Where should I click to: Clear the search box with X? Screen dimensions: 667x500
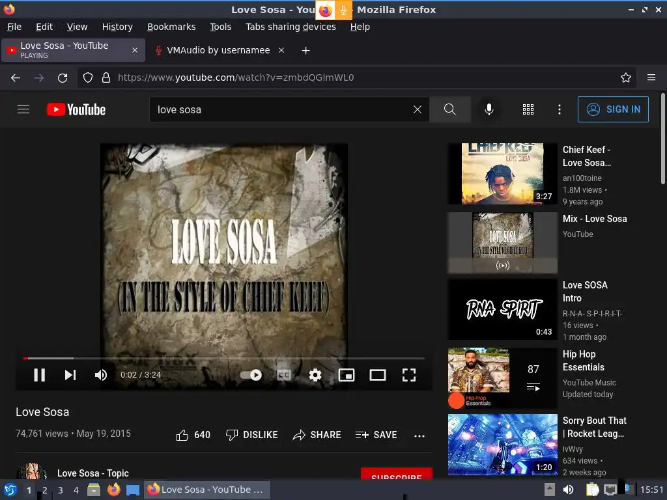coord(418,109)
